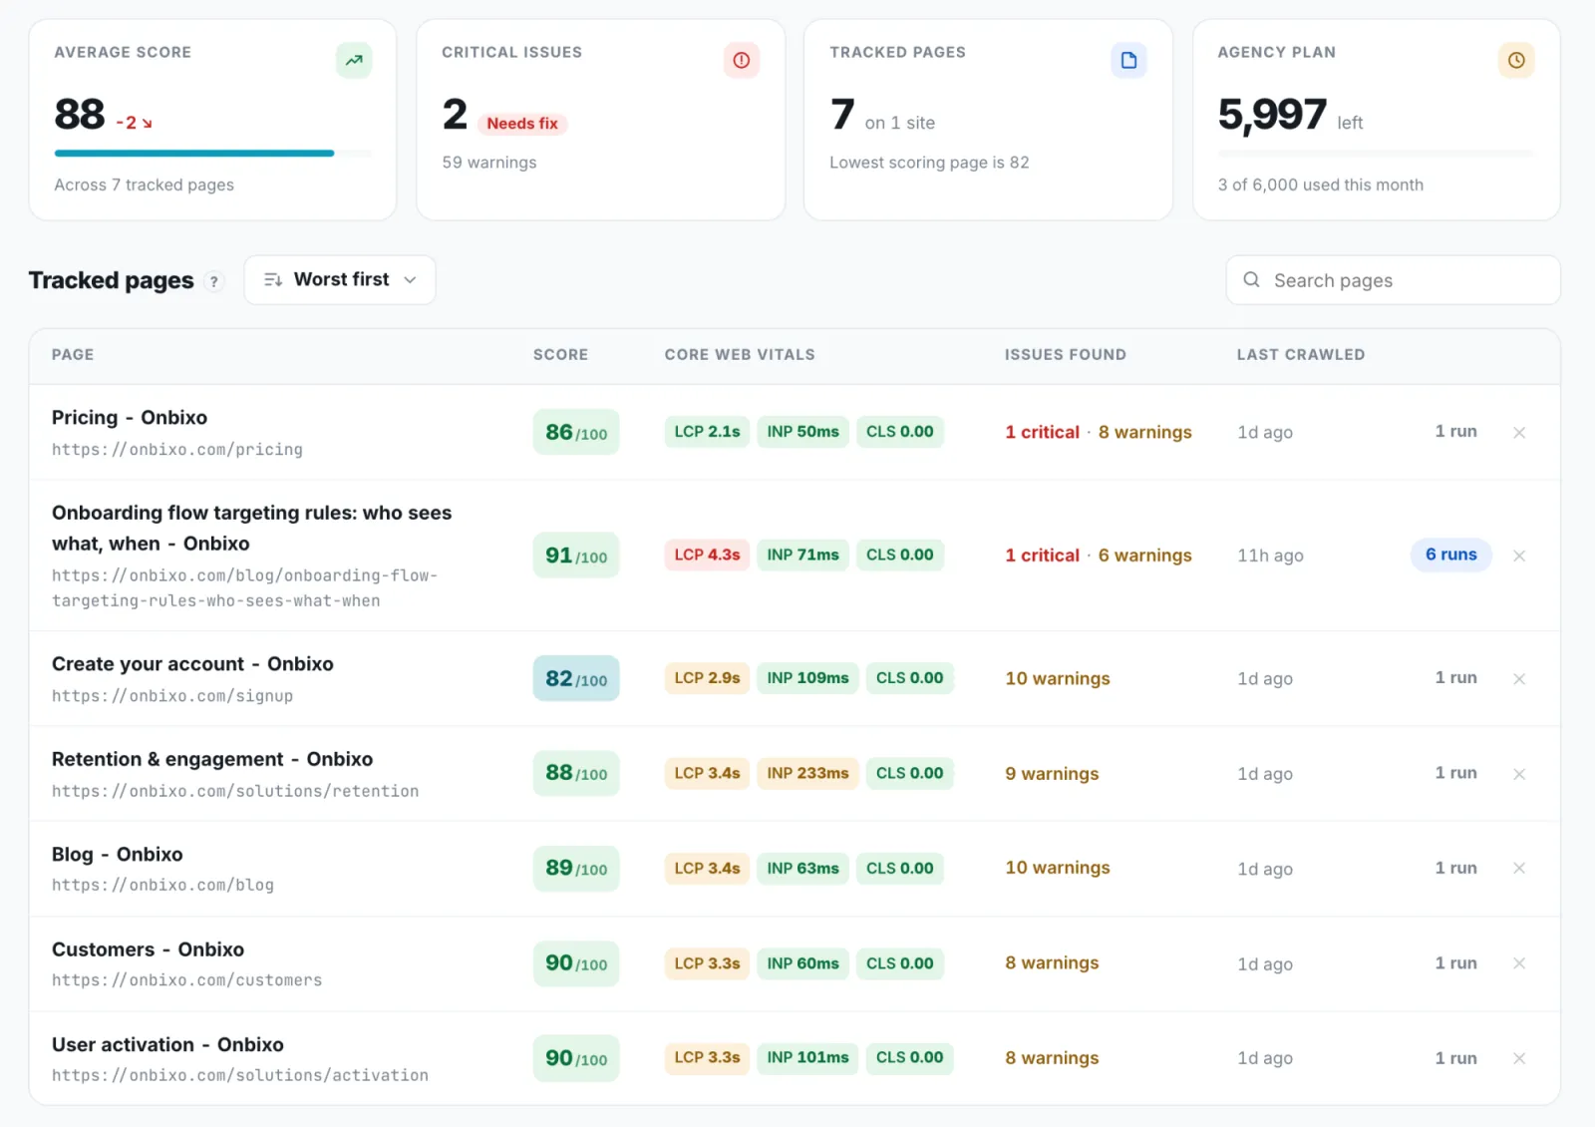The image size is (1595, 1127).
Task: Click the trending-up icon on Average Score card
Action: tap(354, 60)
